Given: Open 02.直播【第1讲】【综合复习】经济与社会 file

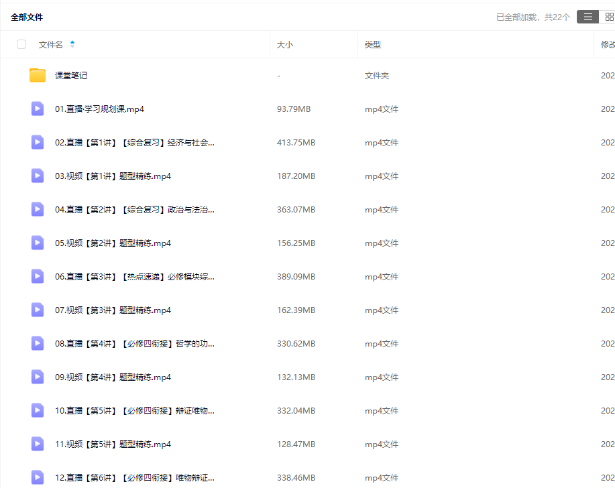Looking at the screenshot, I should (135, 143).
